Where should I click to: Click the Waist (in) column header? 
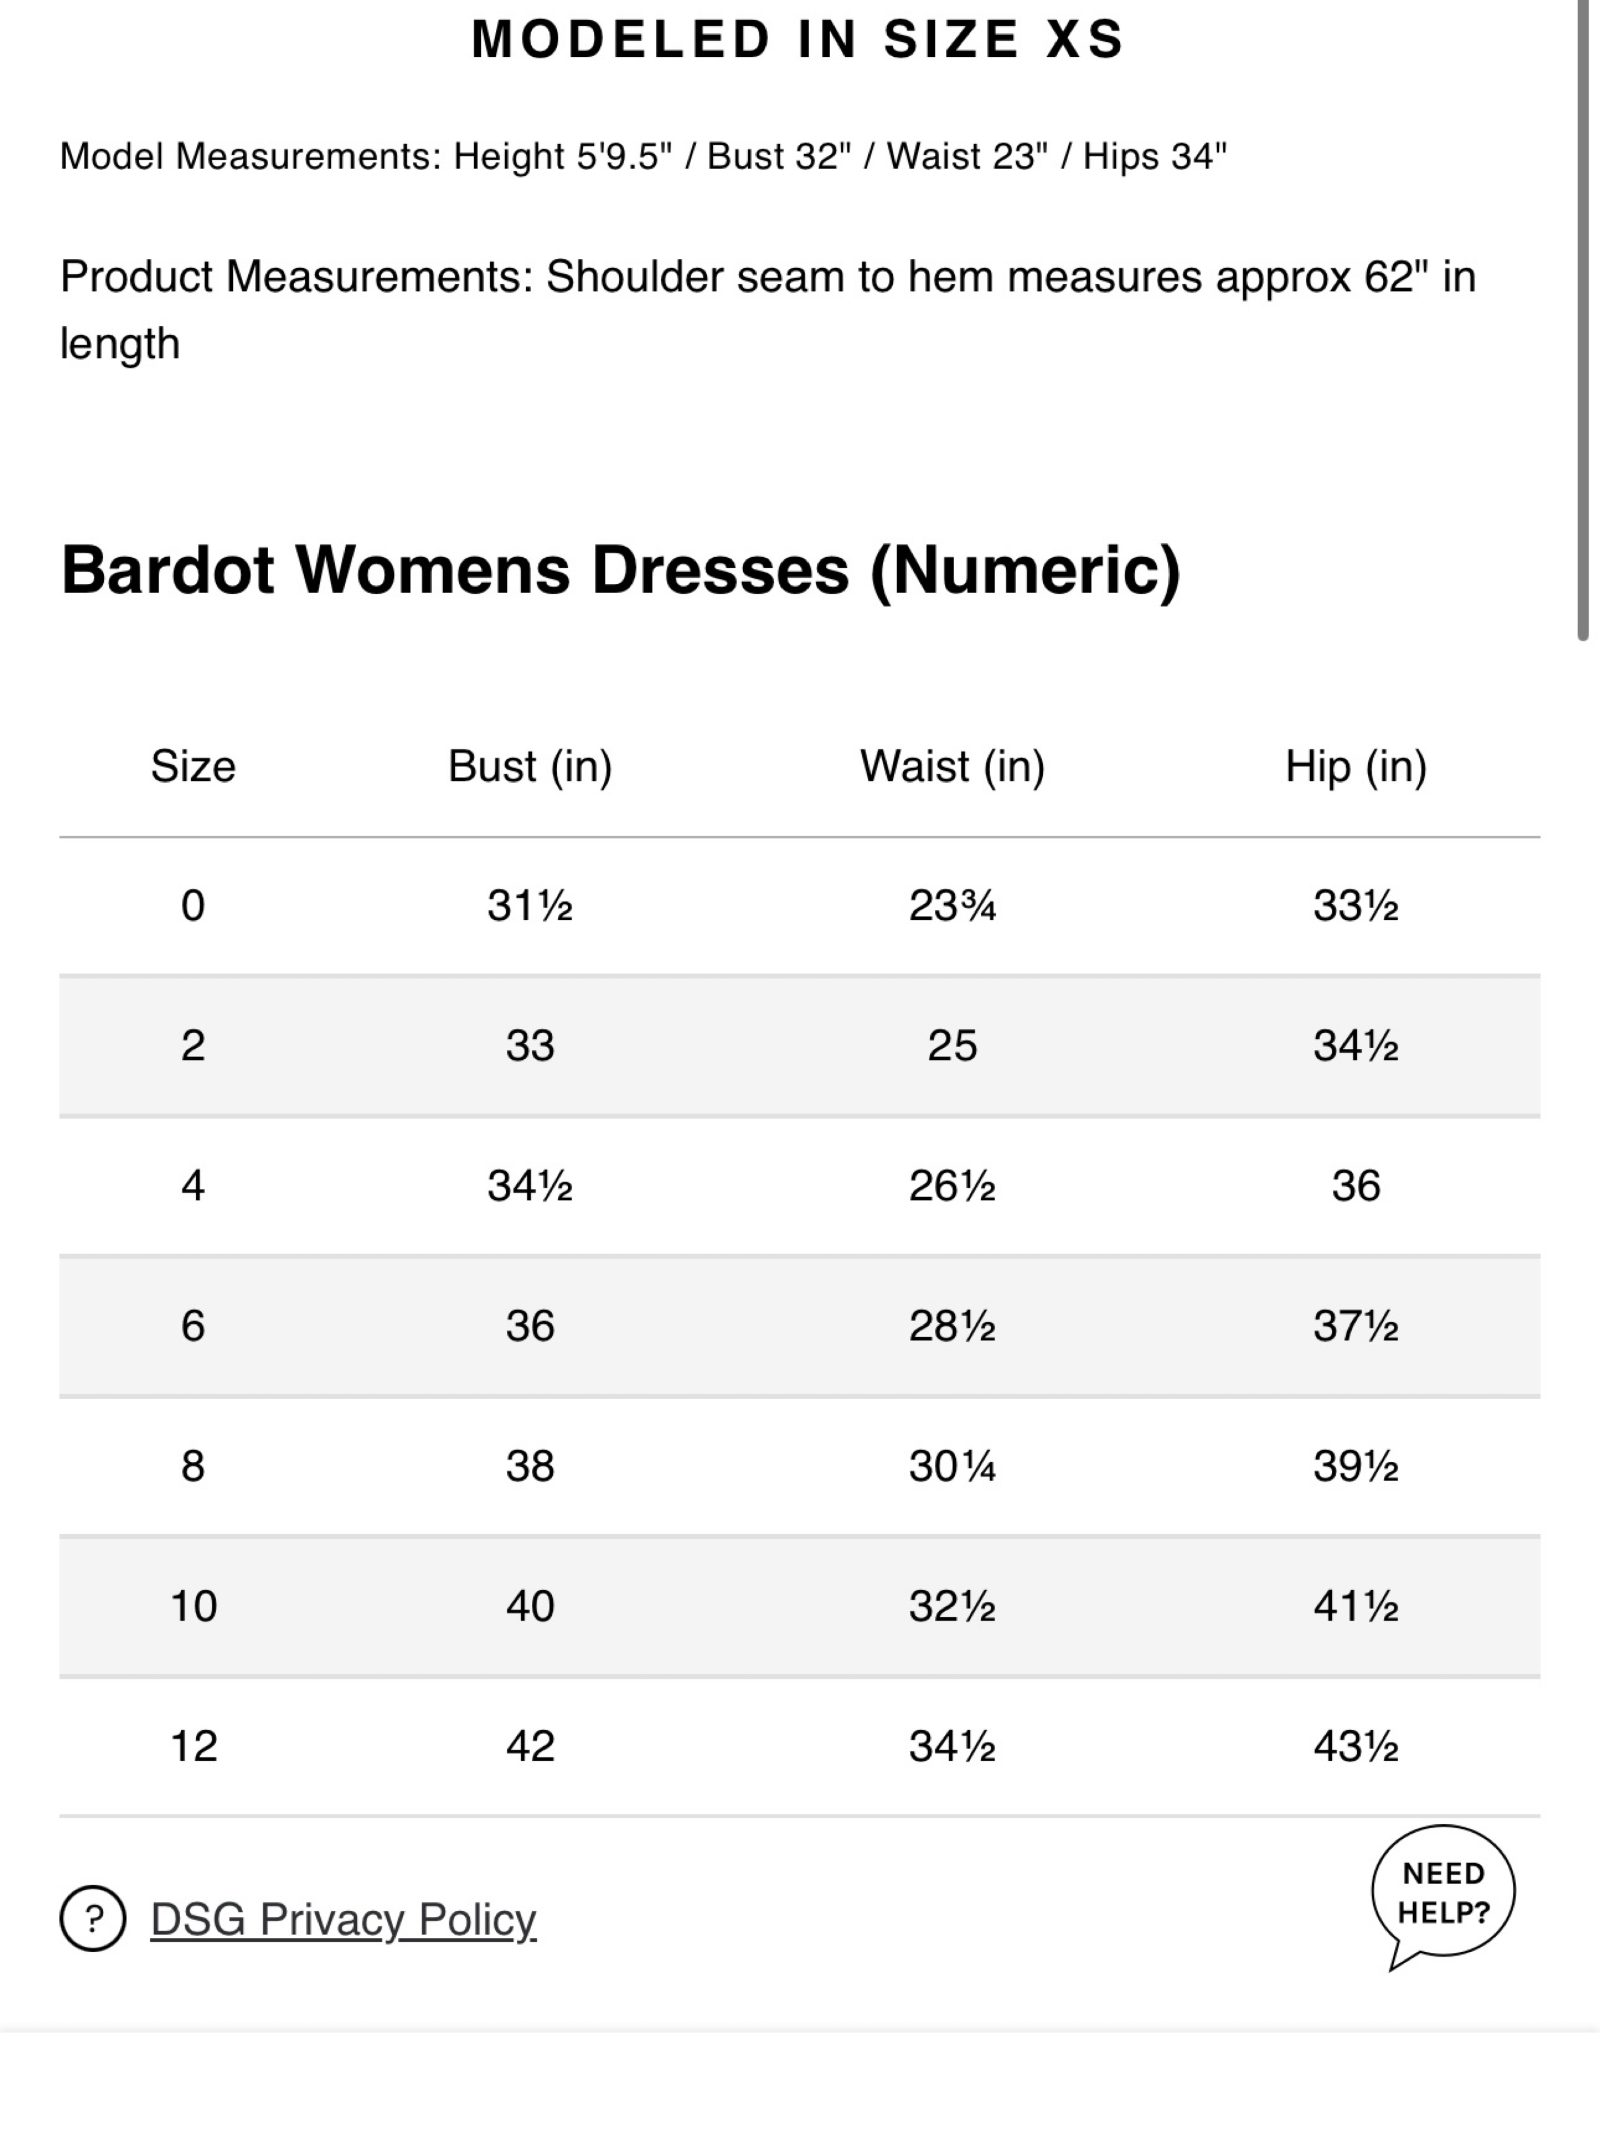[953, 768]
